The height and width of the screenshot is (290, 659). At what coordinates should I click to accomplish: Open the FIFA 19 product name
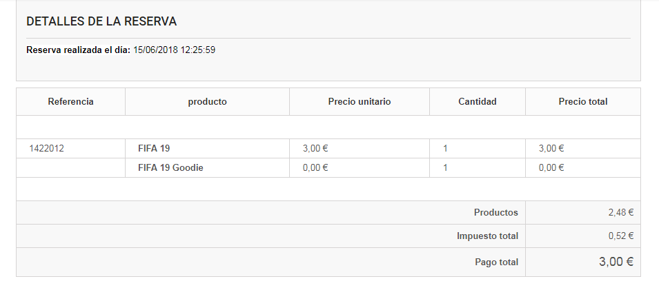(x=154, y=148)
